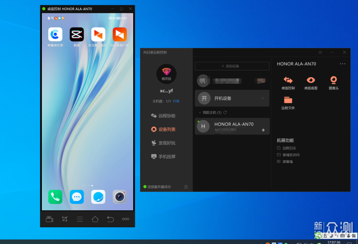Start screen recording from the mirror window toolbar
Viewport: 358px width, 244px height.
pyautogui.click(x=49, y=219)
